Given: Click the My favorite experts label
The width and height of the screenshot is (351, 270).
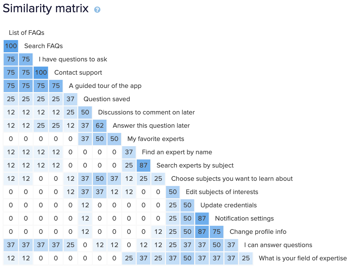Looking at the screenshot, I should (x=156, y=139).
